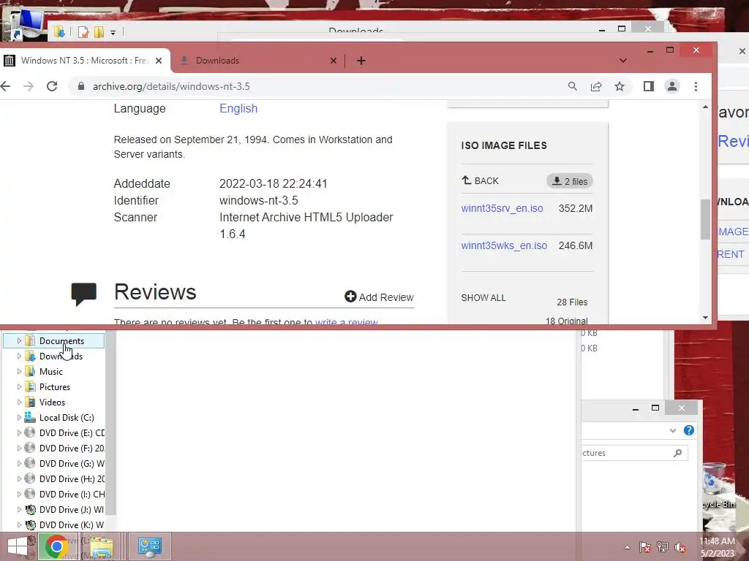Open the Chrome profile avatar menu

click(x=672, y=86)
